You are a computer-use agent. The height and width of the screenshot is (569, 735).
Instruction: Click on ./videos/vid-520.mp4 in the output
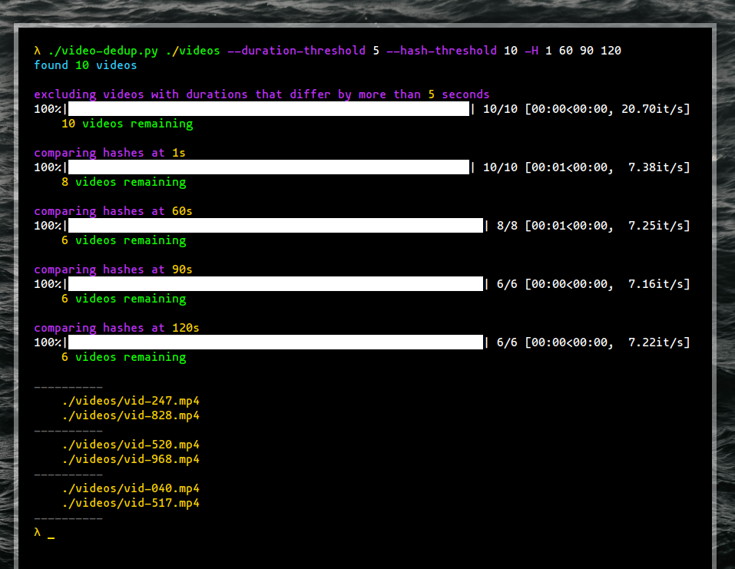pyautogui.click(x=131, y=445)
